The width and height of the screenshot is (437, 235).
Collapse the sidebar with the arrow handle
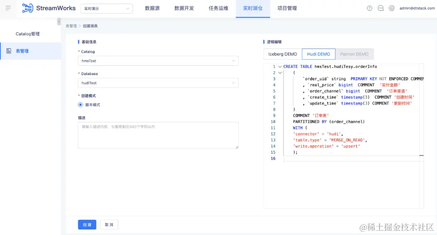[59, 21]
